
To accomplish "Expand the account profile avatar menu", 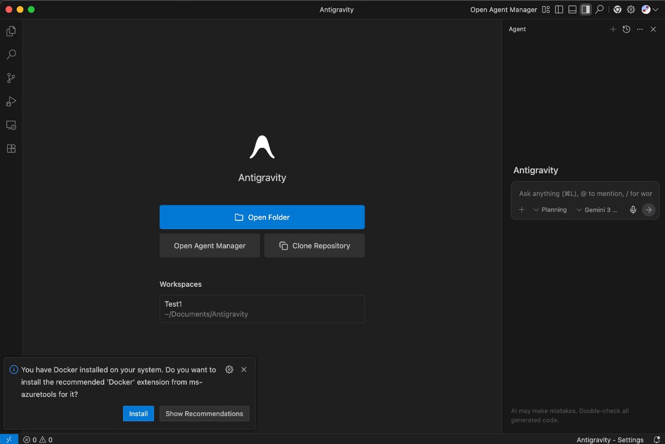I will (x=649, y=9).
